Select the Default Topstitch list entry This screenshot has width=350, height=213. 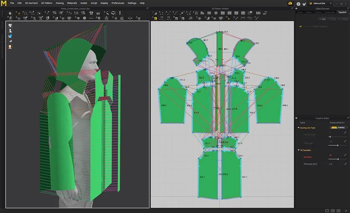(319, 26)
